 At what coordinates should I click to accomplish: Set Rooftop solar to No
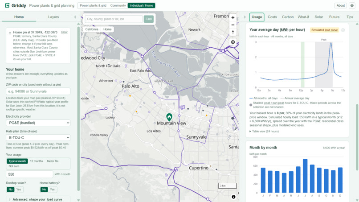(10, 190)
